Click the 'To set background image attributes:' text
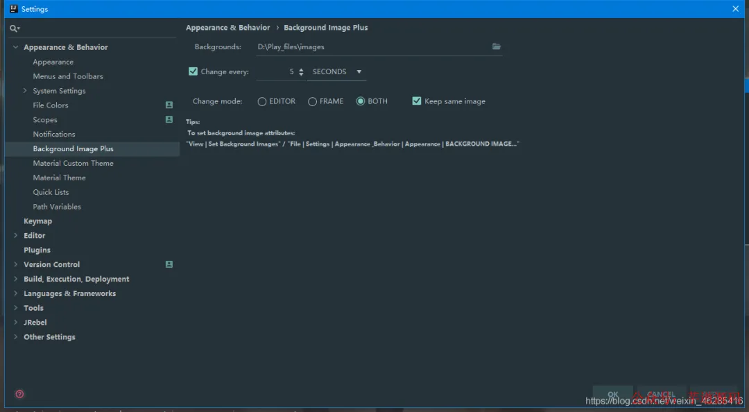This screenshot has width=749, height=412. point(241,133)
